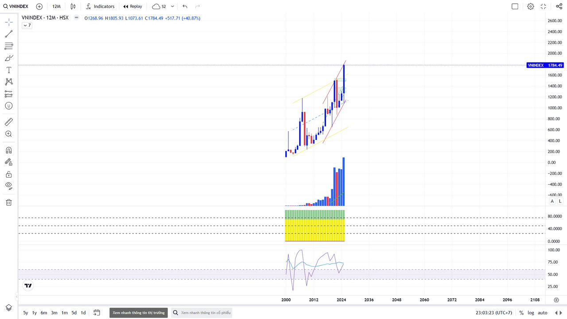The width and height of the screenshot is (567, 319).
Task: Open the emoji icons tool
Action: click(8, 106)
